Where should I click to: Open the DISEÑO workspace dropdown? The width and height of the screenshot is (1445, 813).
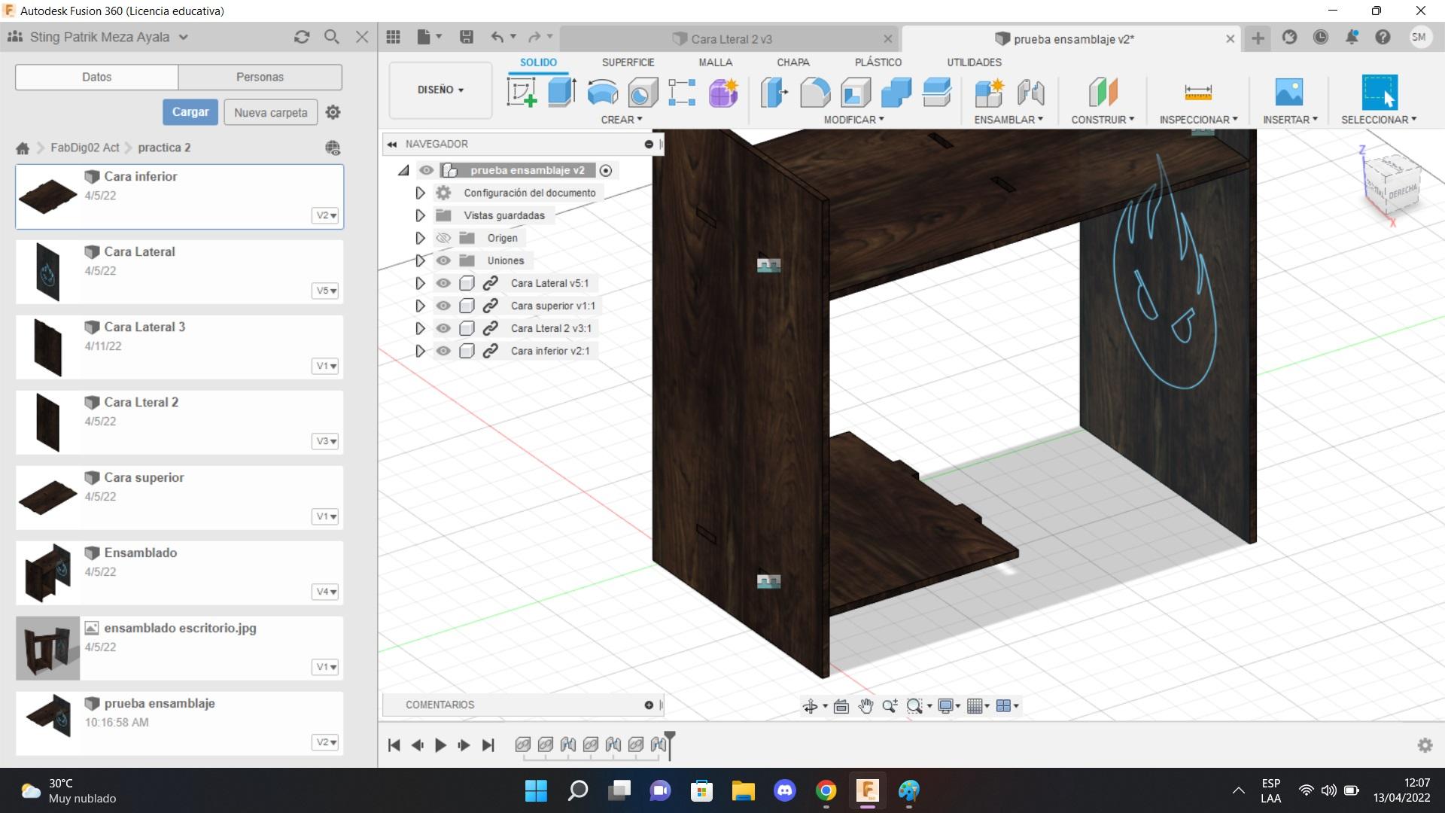[x=440, y=90]
